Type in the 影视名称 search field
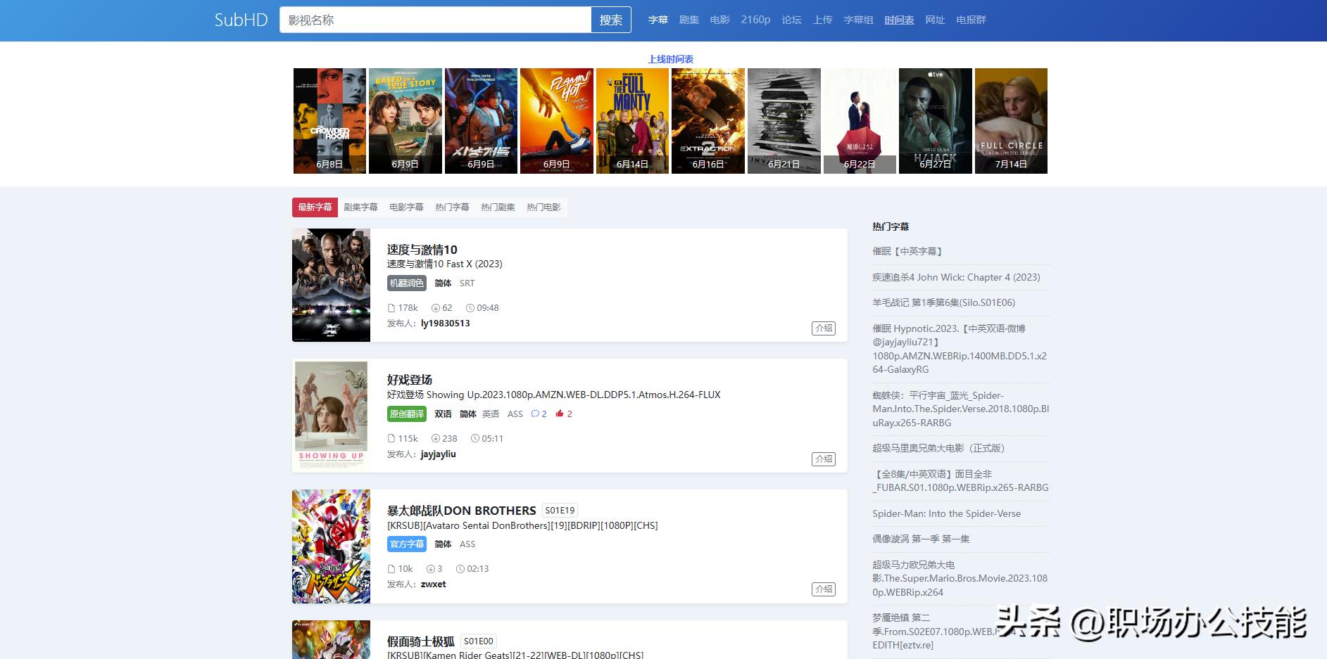 click(x=434, y=20)
